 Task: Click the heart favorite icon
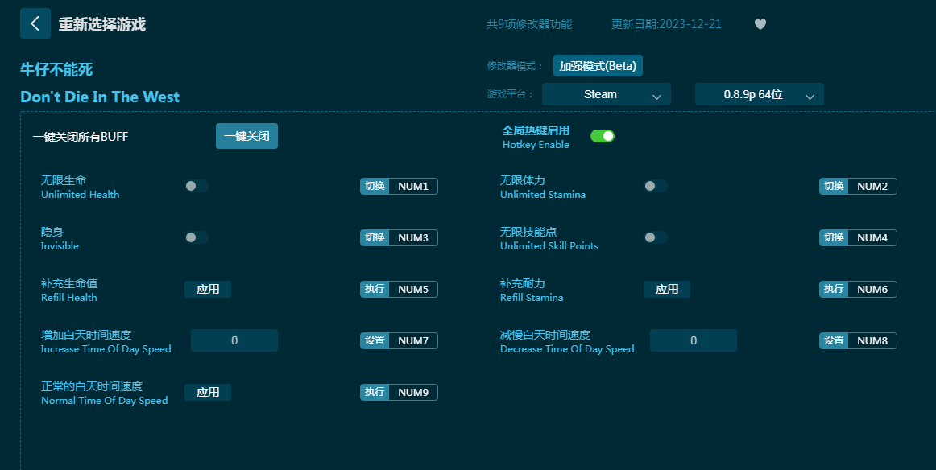[760, 24]
